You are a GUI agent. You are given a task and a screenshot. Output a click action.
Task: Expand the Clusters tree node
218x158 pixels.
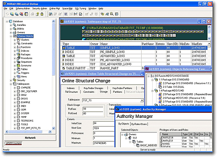tap(15, 40)
